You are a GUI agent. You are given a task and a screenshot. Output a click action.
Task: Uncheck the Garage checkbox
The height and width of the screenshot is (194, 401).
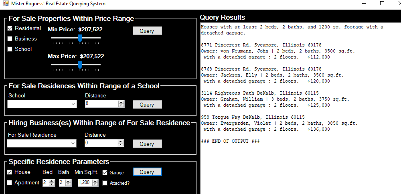click(x=105, y=173)
